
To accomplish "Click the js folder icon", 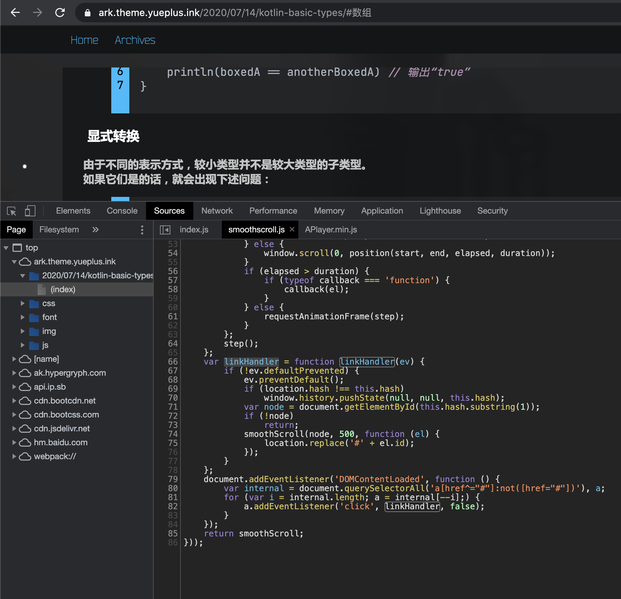I will point(34,345).
